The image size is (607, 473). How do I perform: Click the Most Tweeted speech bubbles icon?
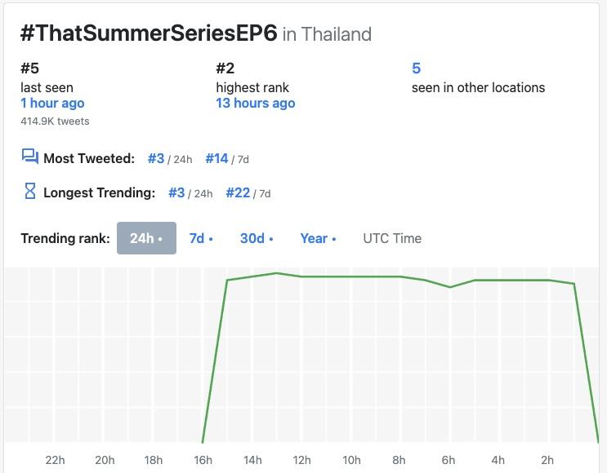pos(30,157)
